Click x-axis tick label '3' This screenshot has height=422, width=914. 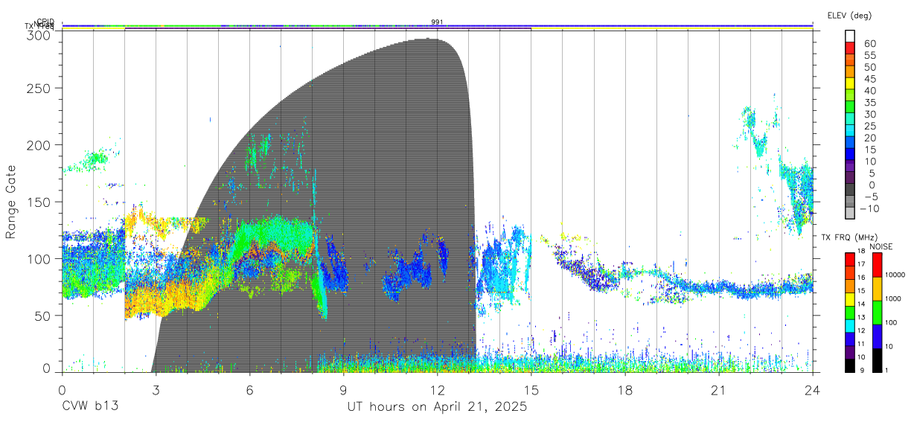(156, 389)
